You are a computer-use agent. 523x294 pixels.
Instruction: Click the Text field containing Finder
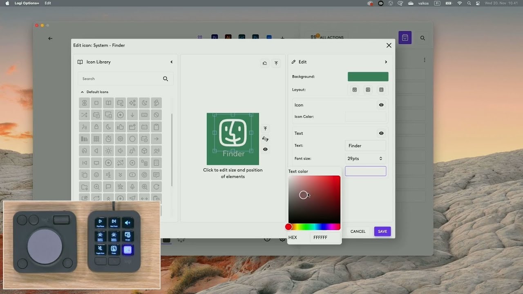tap(365, 146)
